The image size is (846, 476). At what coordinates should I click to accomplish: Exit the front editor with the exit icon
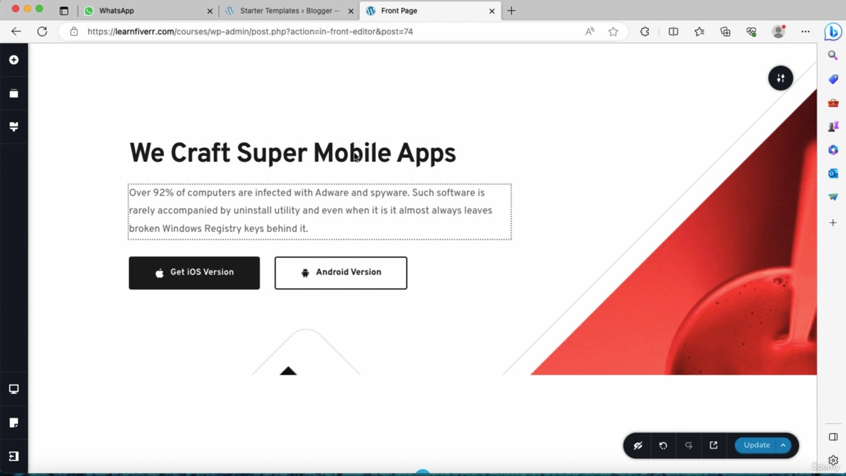[14, 456]
